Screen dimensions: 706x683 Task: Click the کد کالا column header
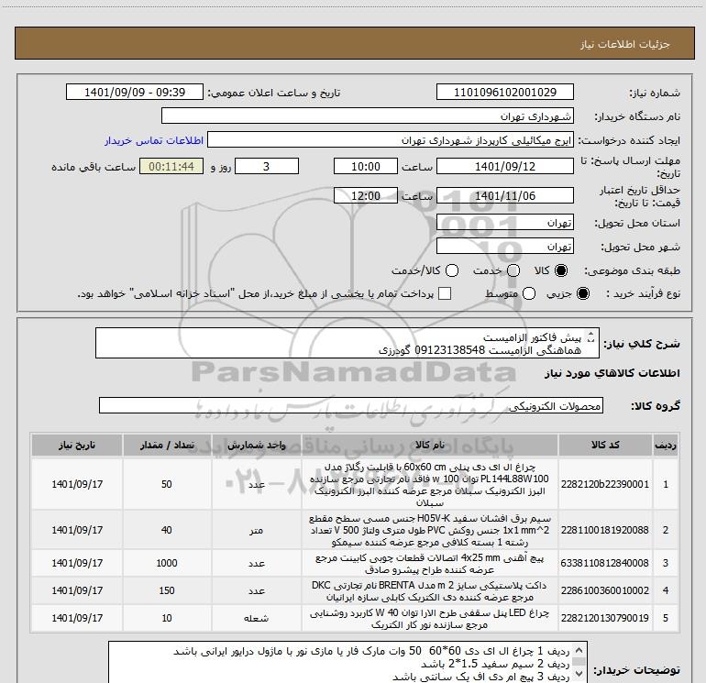point(605,445)
